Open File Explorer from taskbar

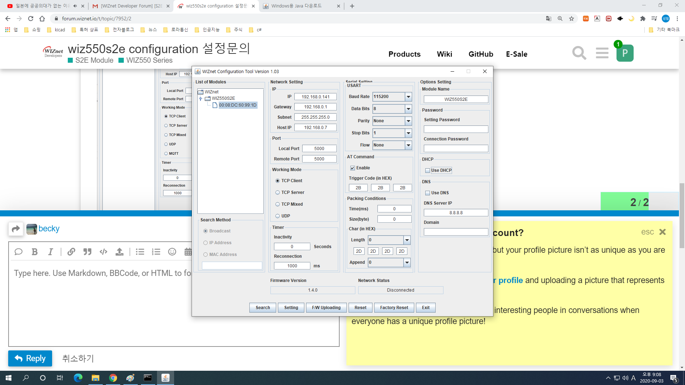(x=95, y=378)
